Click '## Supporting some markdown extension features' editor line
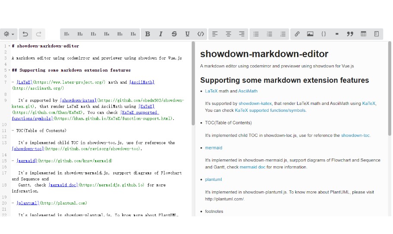 (x=71, y=70)
